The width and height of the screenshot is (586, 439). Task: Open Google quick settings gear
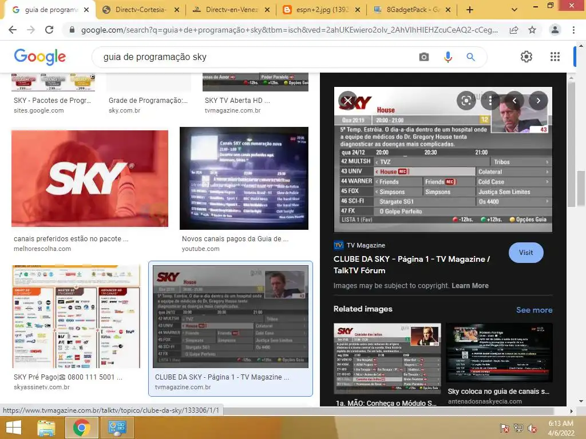[x=526, y=57]
